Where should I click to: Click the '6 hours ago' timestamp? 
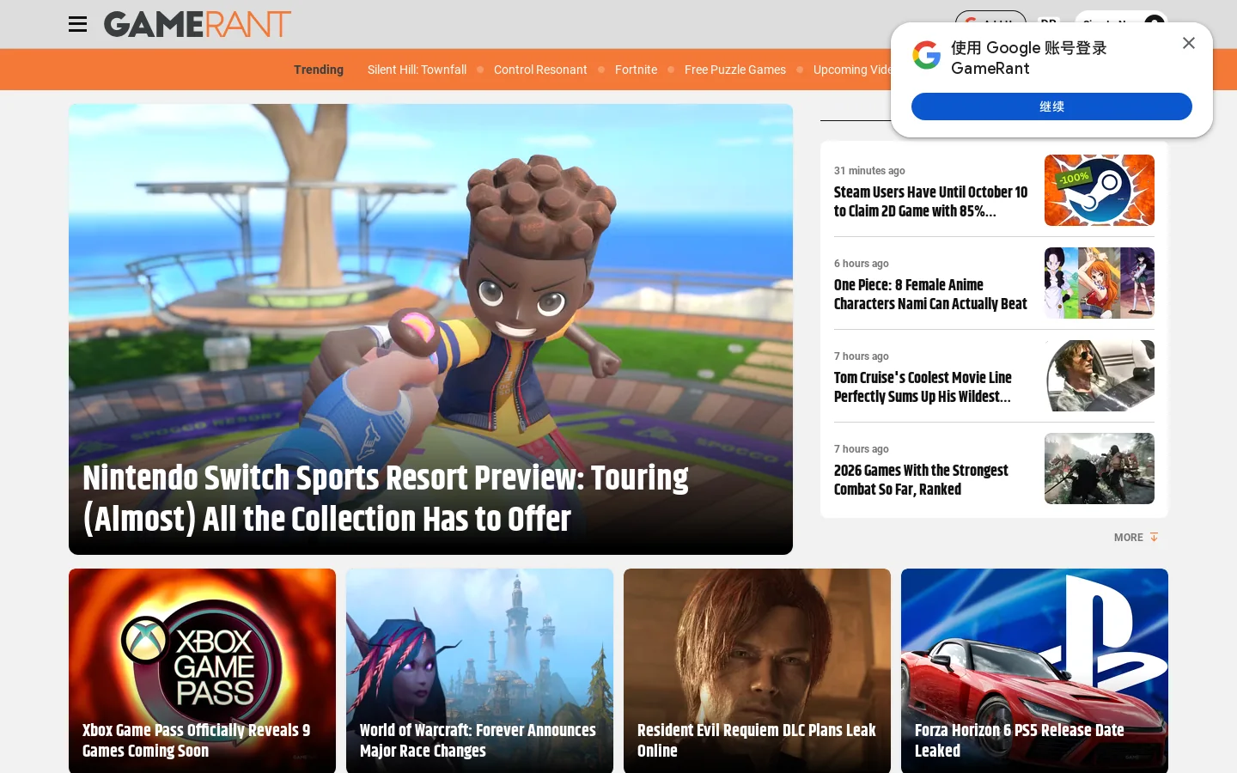pos(862,264)
